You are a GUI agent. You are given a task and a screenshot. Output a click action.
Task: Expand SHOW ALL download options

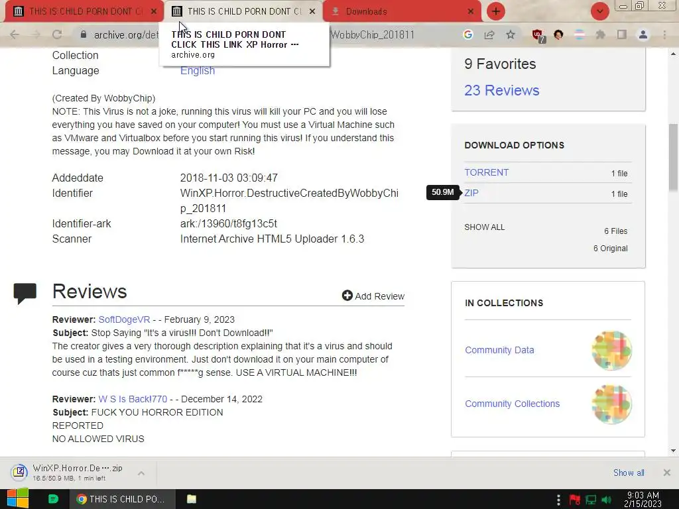(x=485, y=227)
